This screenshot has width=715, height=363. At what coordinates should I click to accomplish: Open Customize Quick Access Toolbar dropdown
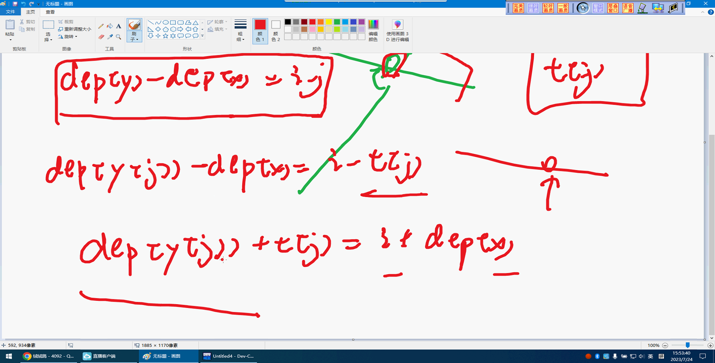click(38, 4)
